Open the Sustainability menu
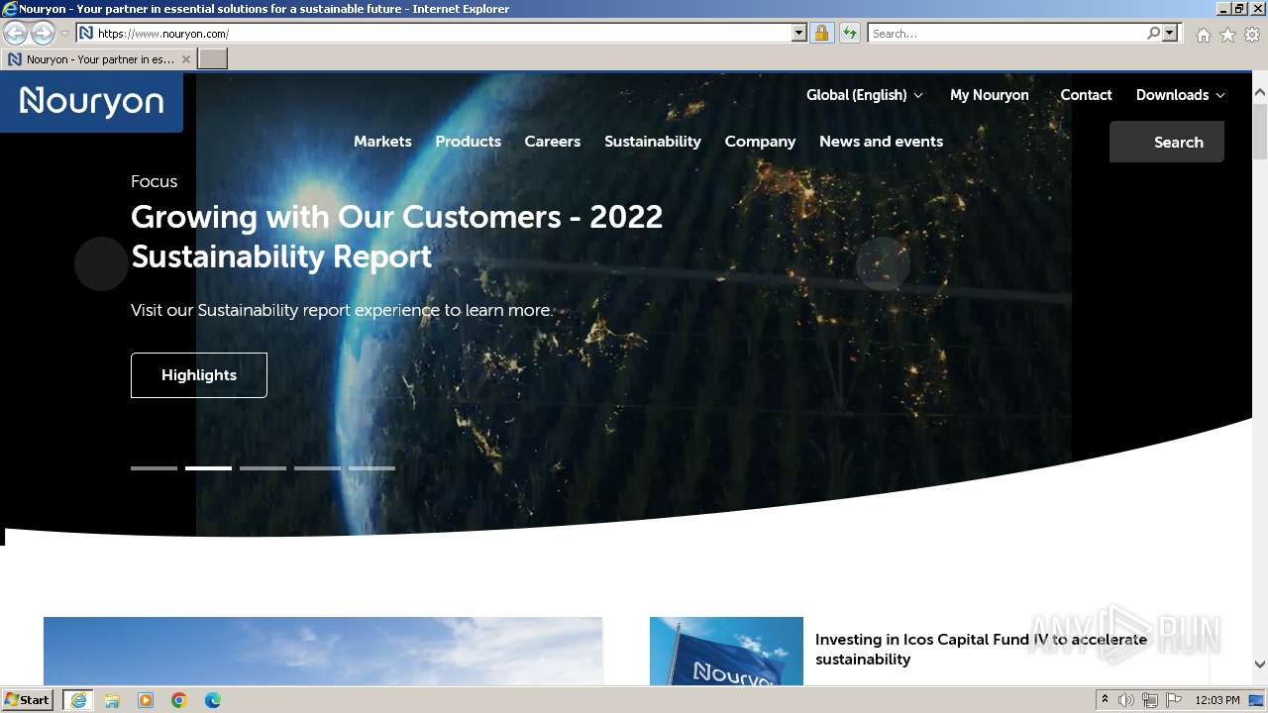Screen dimensions: 1268x713 click(x=653, y=142)
